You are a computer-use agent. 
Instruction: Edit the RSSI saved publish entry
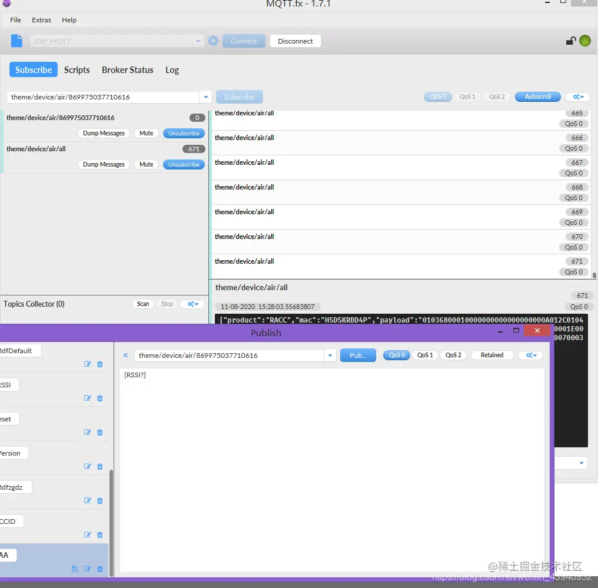87,398
